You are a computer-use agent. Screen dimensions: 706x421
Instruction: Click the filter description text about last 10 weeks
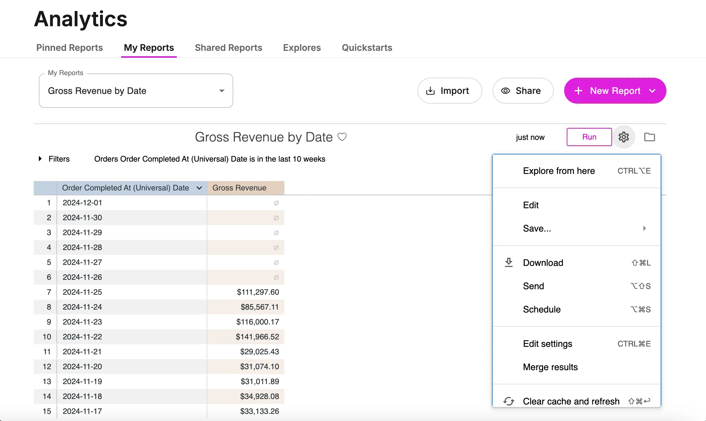[210, 159]
